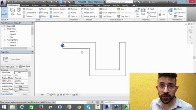Choose the Ramp tool

coord(72,13)
